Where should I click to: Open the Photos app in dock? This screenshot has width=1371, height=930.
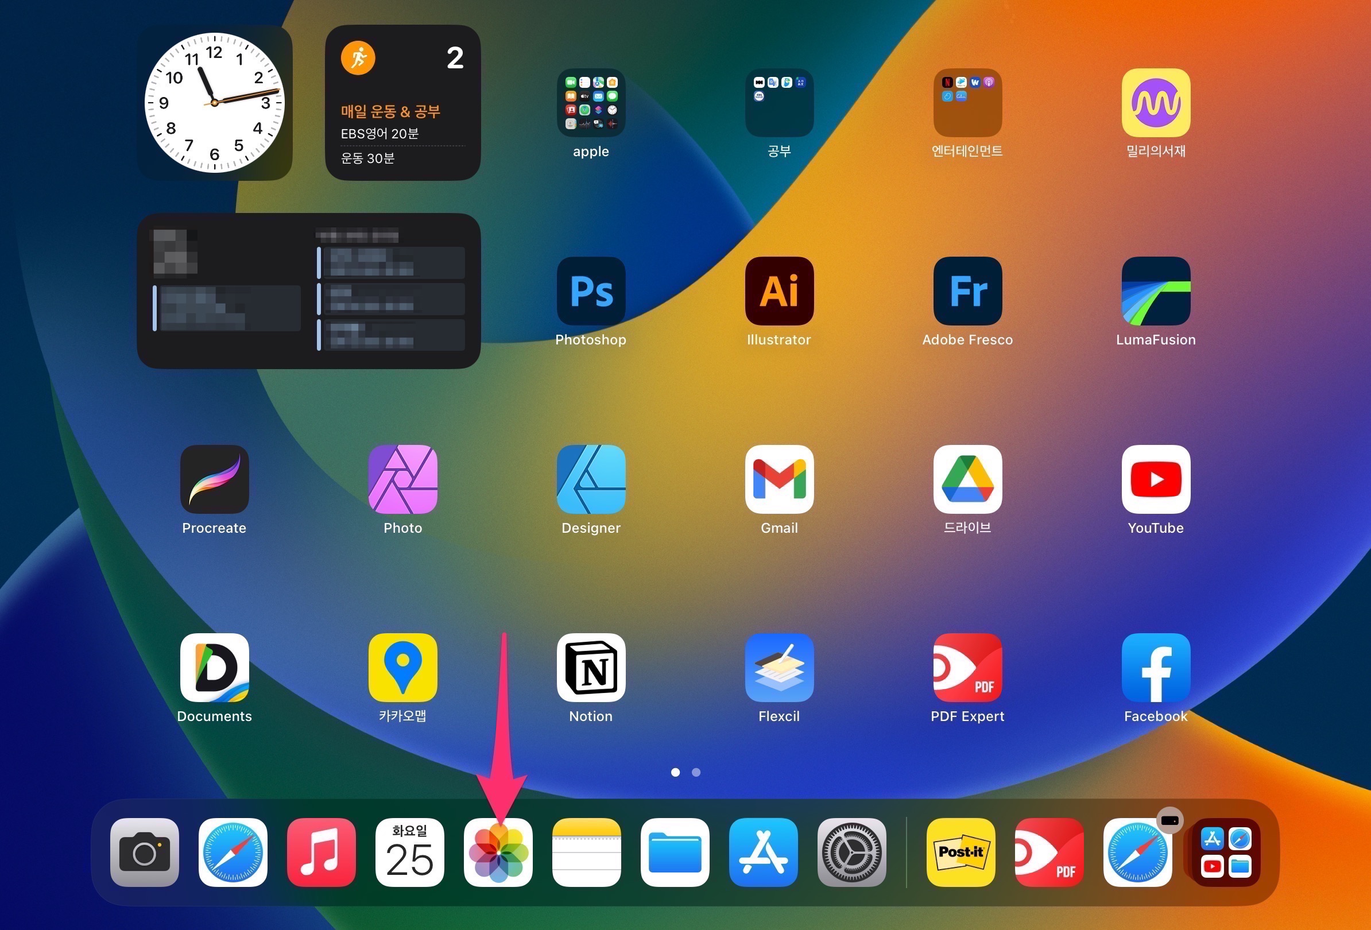pyautogui.click(x=498, y=851)
